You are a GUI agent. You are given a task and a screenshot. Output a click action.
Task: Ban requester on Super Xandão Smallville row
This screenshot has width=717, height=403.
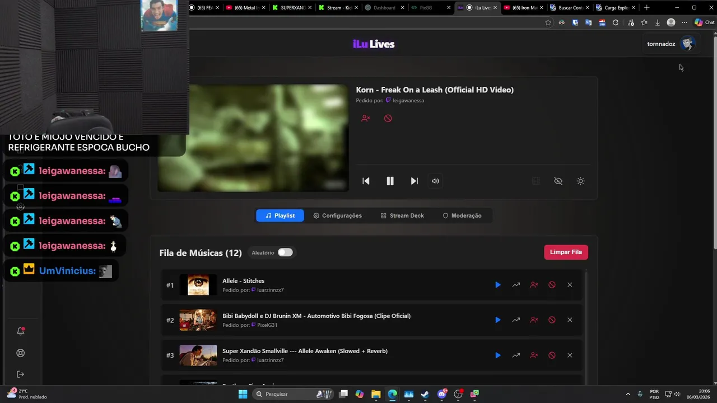pos(534,355)
